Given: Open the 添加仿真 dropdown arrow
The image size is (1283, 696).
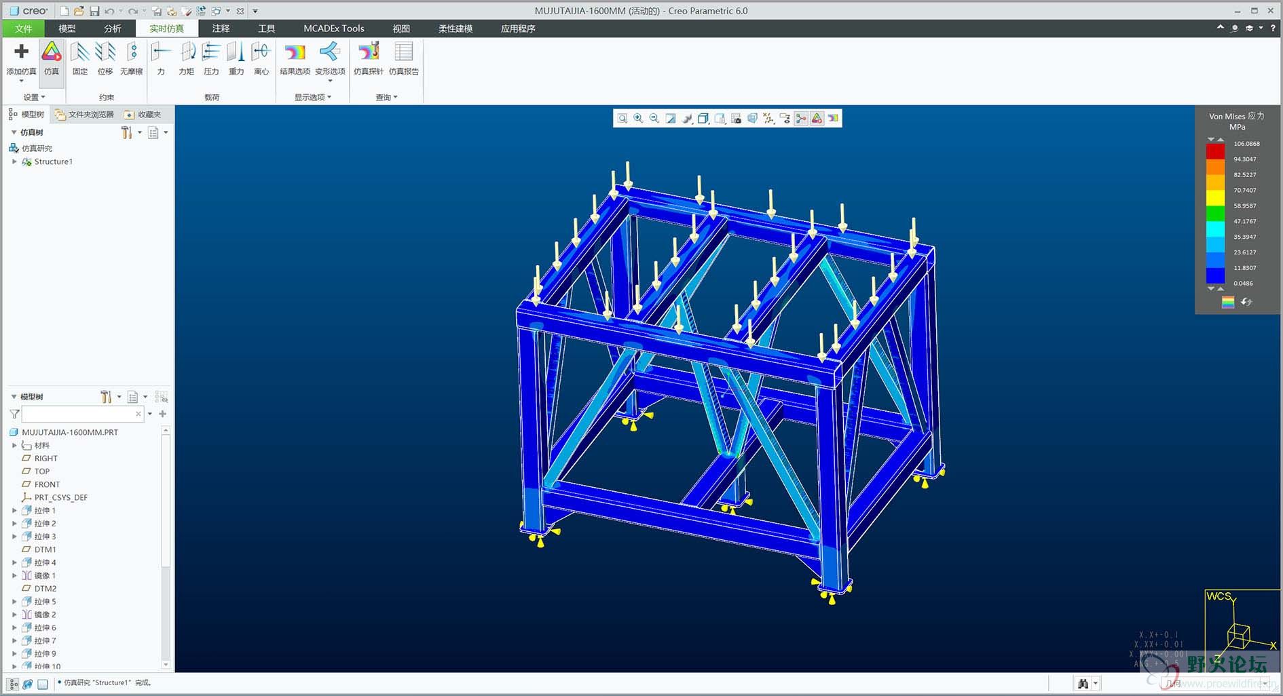Looking at the screenshot, I should tap(21, 81).
